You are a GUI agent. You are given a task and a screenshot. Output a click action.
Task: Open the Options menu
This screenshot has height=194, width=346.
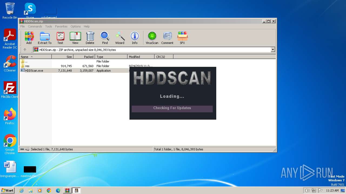click(x=76, y=26)
